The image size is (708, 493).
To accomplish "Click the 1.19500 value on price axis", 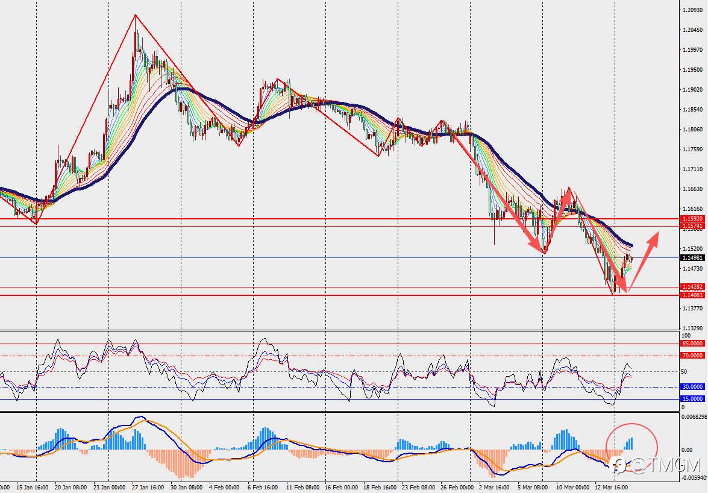I will 693,69.
